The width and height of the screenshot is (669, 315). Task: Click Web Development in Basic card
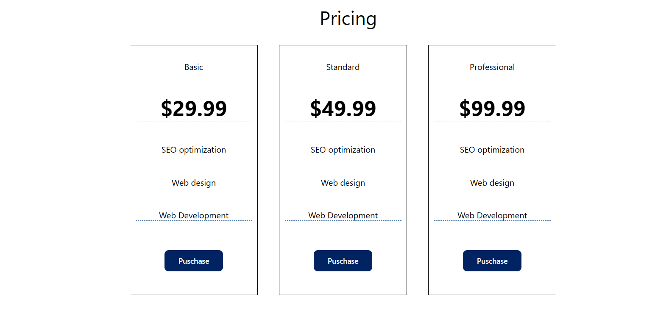pyautogui.click(x=194, y=215)
